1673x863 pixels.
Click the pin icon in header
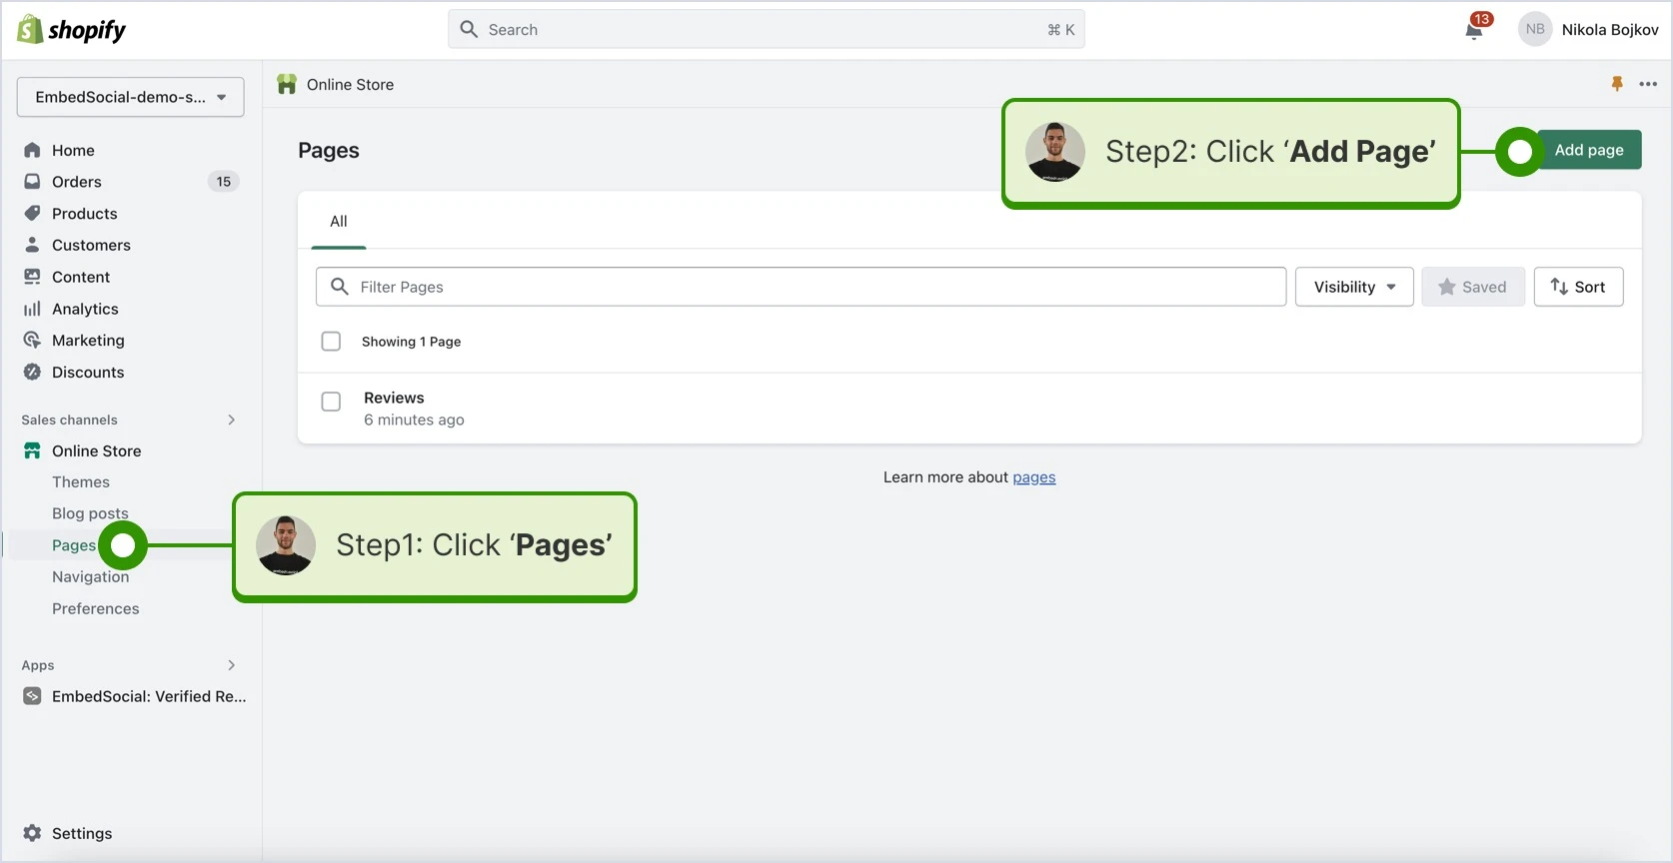coord(1617,84)
